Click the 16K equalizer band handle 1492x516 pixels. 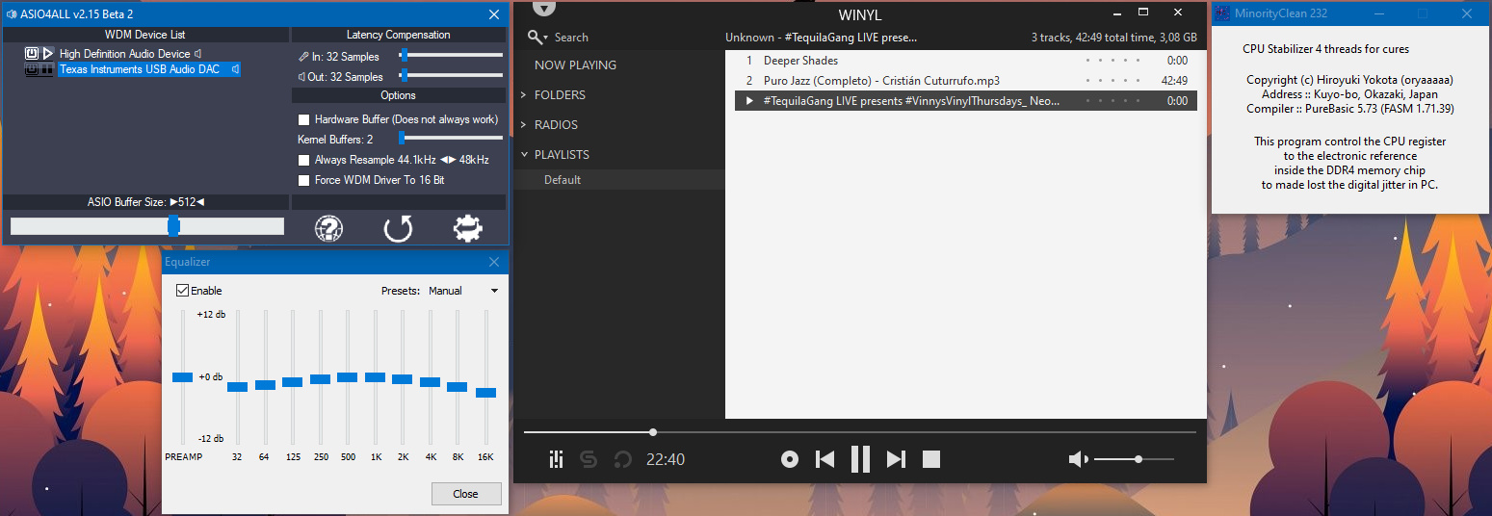(486, 393)
